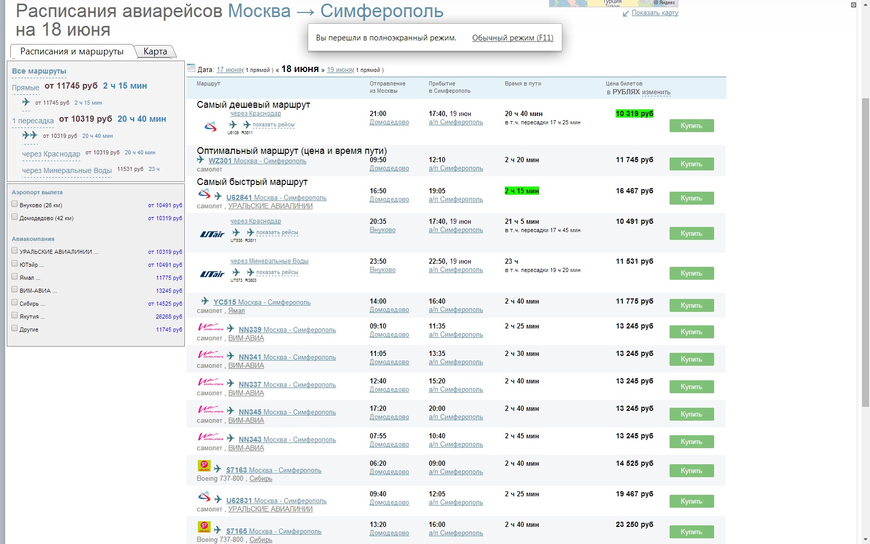
Task: Enable the УРАЛЬСКИЕ АВИАЛИНИИ airline filter checkbox
Action: [15, 251]
